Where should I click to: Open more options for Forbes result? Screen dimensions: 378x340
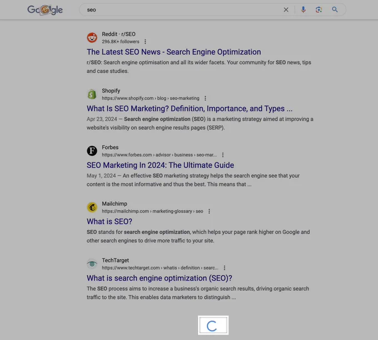click(x=223, y=155)
